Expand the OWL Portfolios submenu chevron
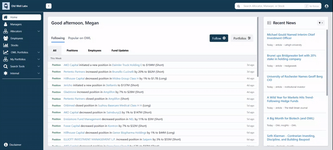333x150 pixels. pos(39,52)
